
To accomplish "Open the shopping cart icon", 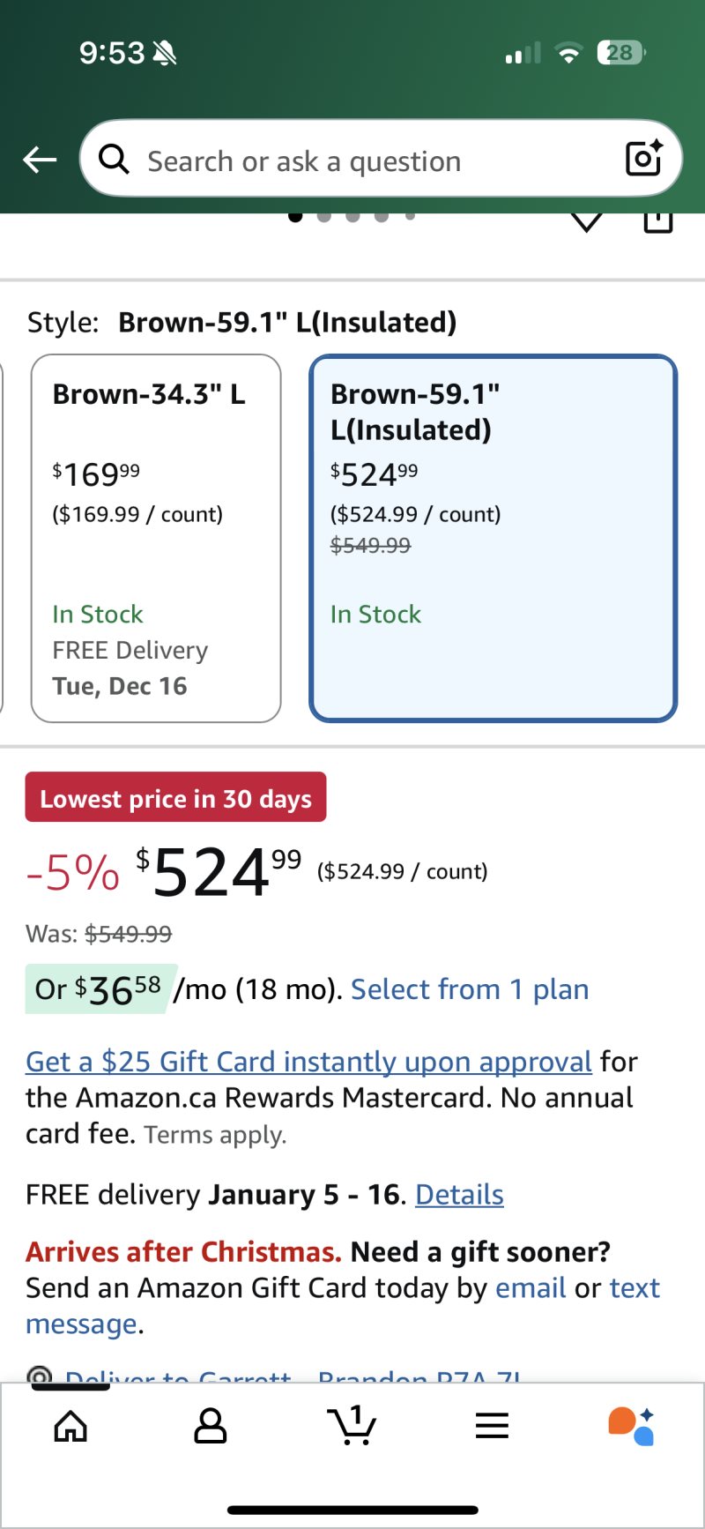I will pos(352,1426).
